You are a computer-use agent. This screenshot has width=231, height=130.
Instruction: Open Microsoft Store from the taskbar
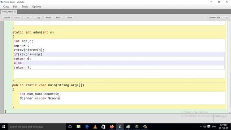click(x=104, y=127)
